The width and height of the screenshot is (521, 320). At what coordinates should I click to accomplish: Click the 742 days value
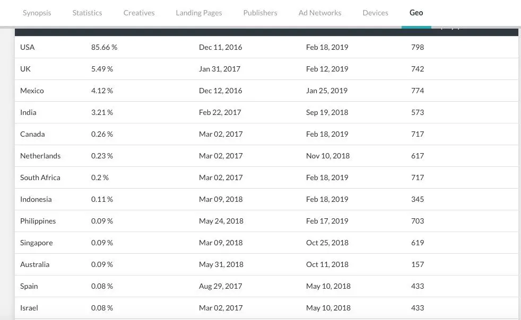point(418,69)
